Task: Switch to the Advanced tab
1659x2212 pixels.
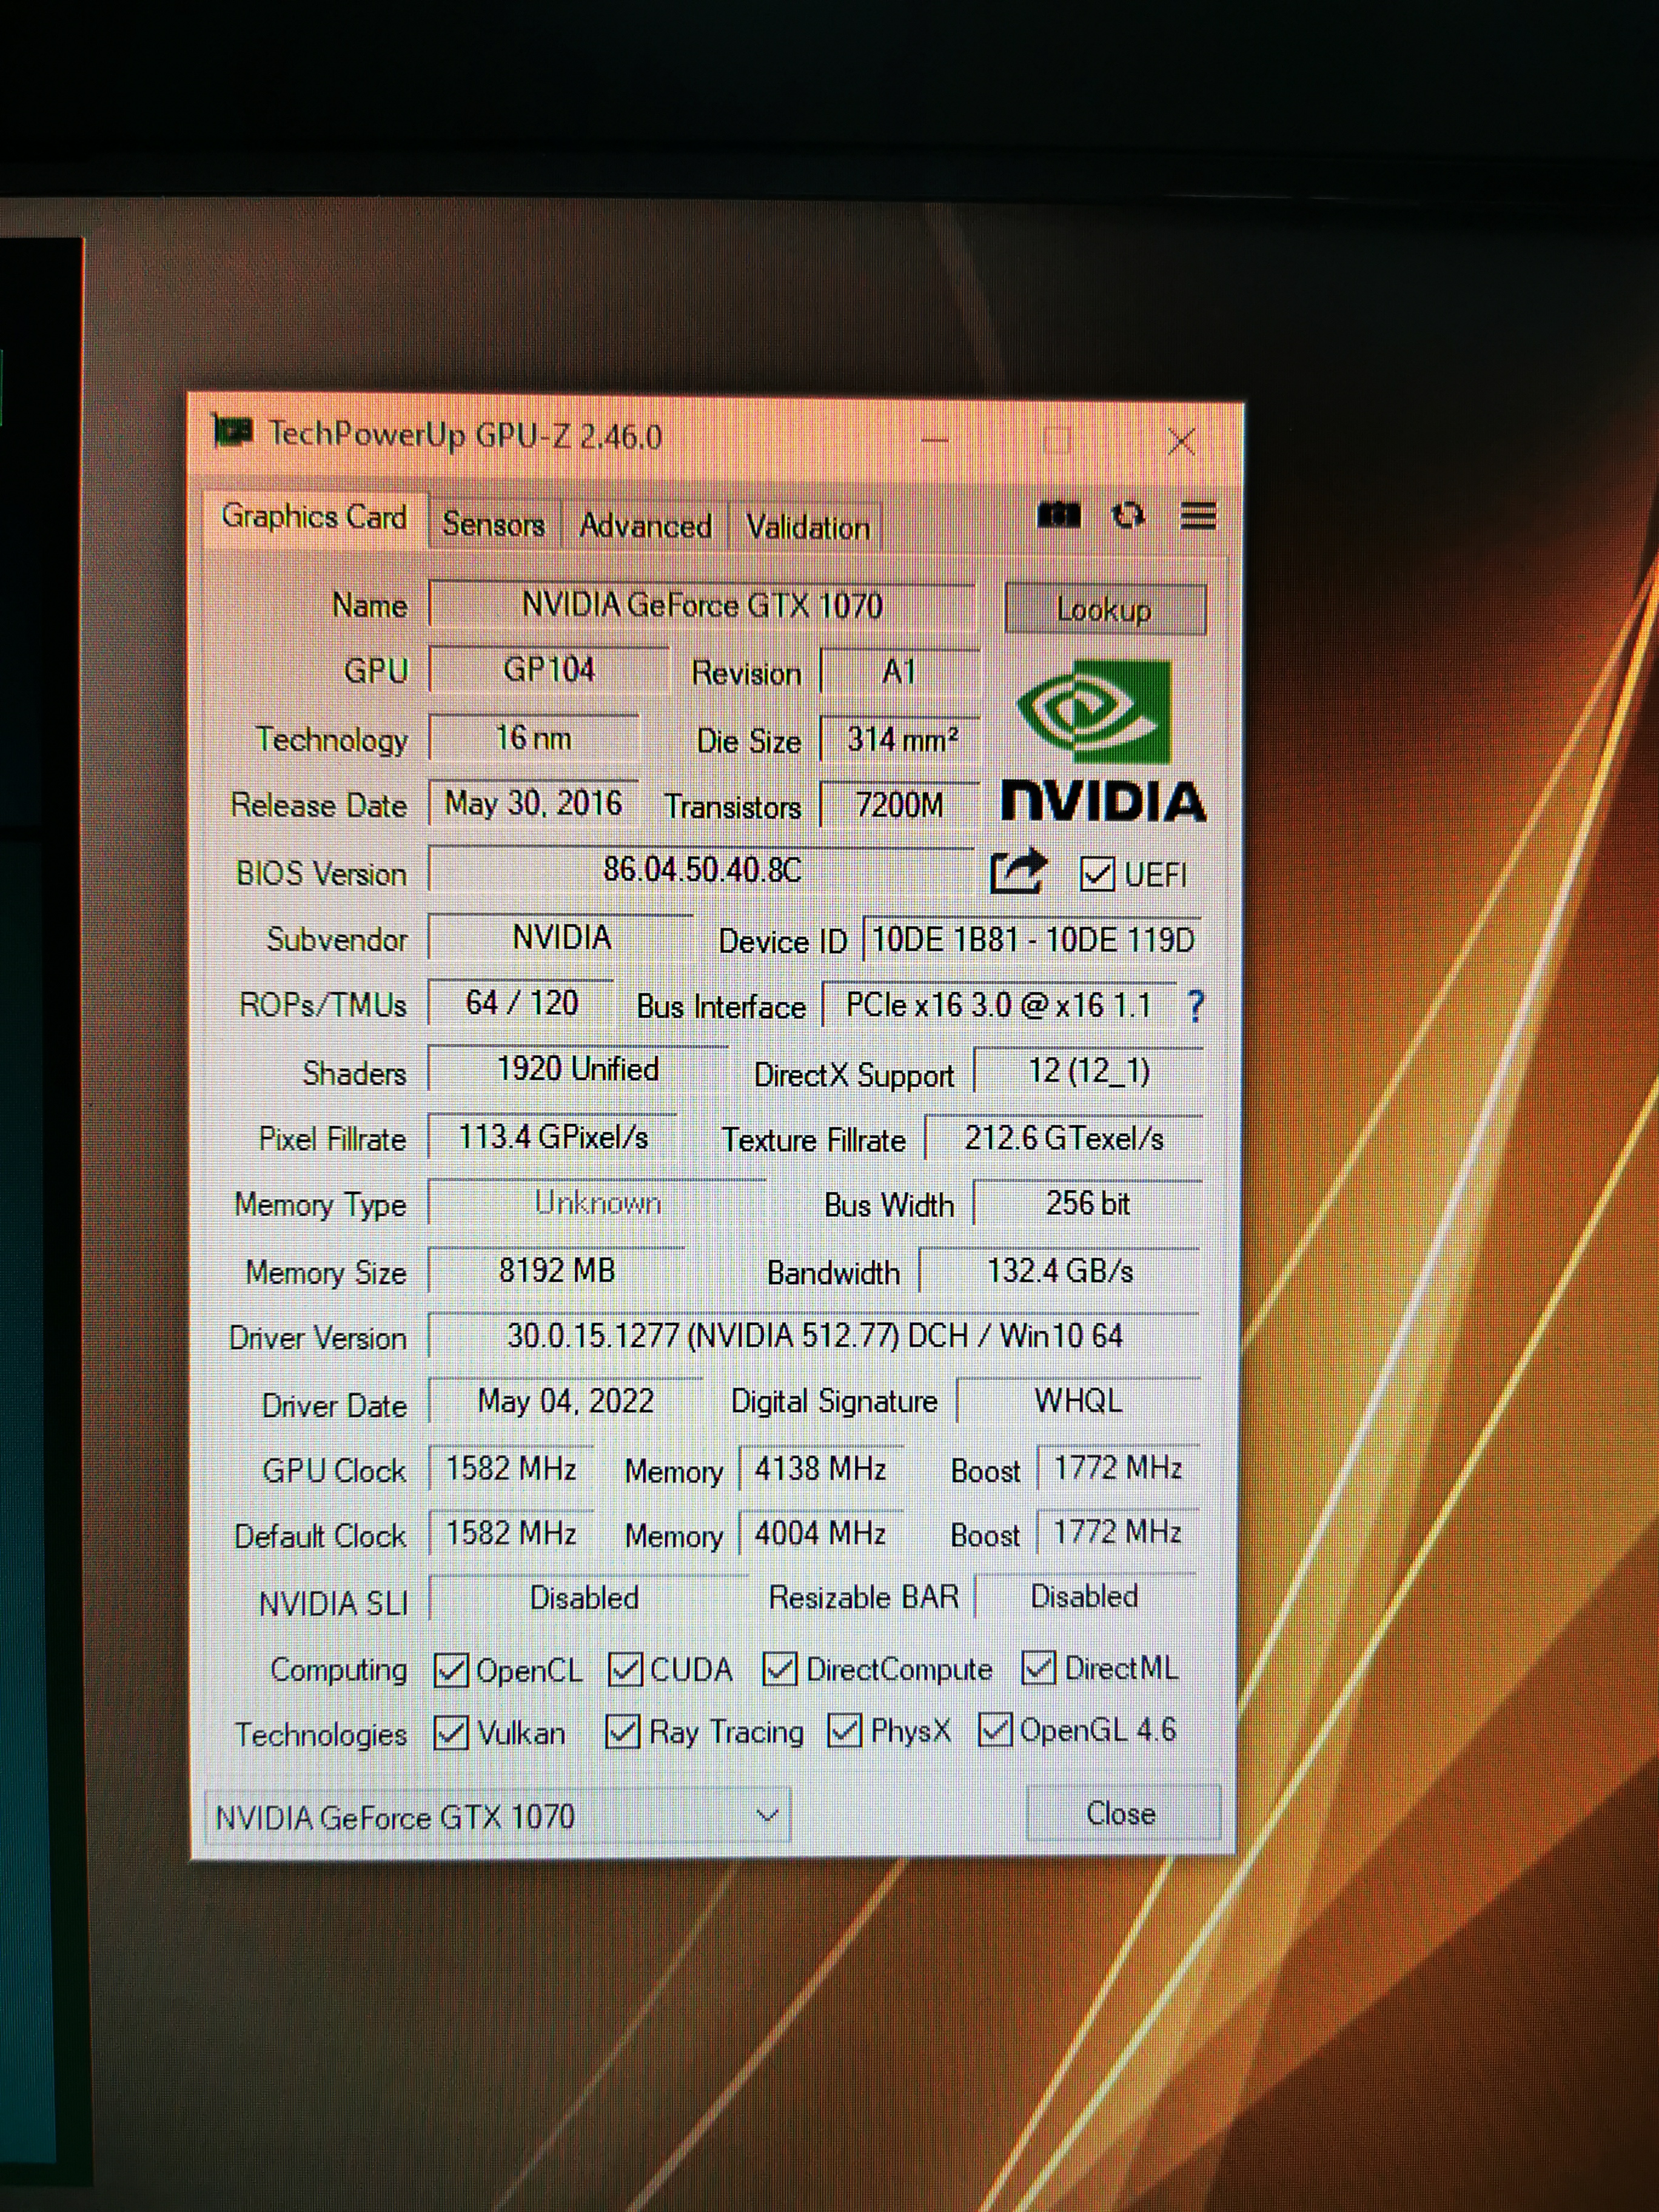Action: tap(645, 526)
